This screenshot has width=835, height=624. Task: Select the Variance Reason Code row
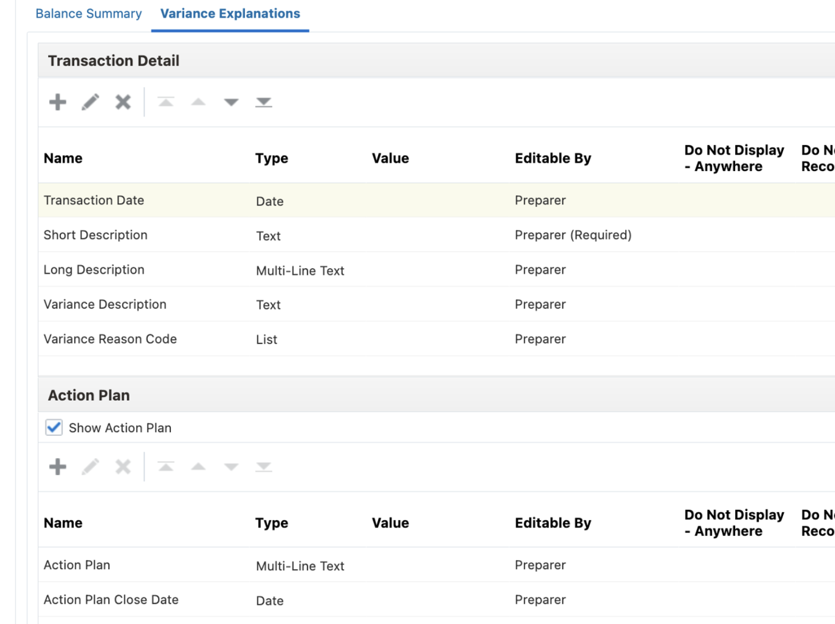pyautogui.click(x=437, y=339)
